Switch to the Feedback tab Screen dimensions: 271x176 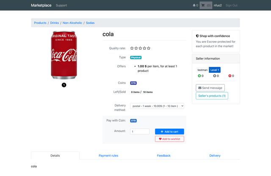163,156
